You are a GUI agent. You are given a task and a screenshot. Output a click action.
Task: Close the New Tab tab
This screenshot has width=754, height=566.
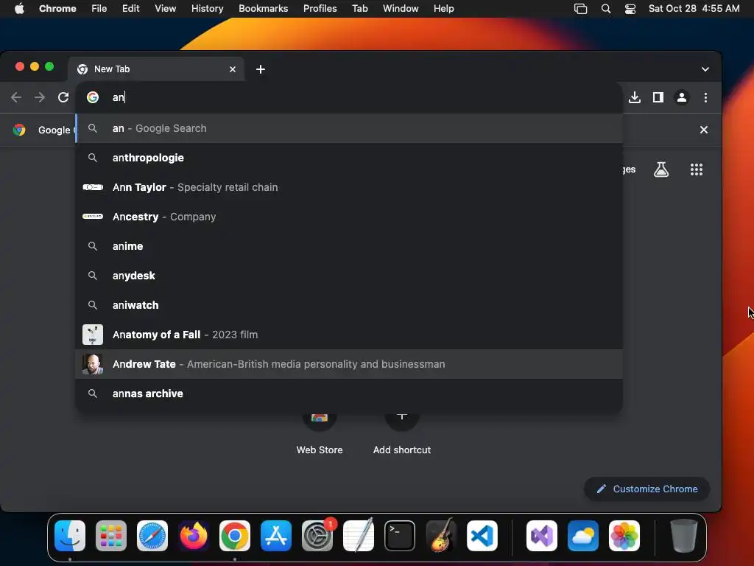click(233, 69)
